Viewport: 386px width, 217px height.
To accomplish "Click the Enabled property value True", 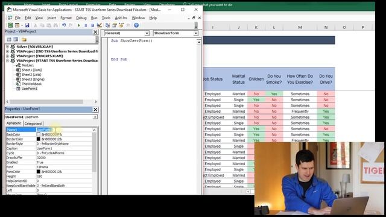I will tap(40, 162).
